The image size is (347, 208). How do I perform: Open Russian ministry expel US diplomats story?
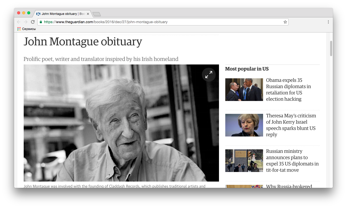292,161
